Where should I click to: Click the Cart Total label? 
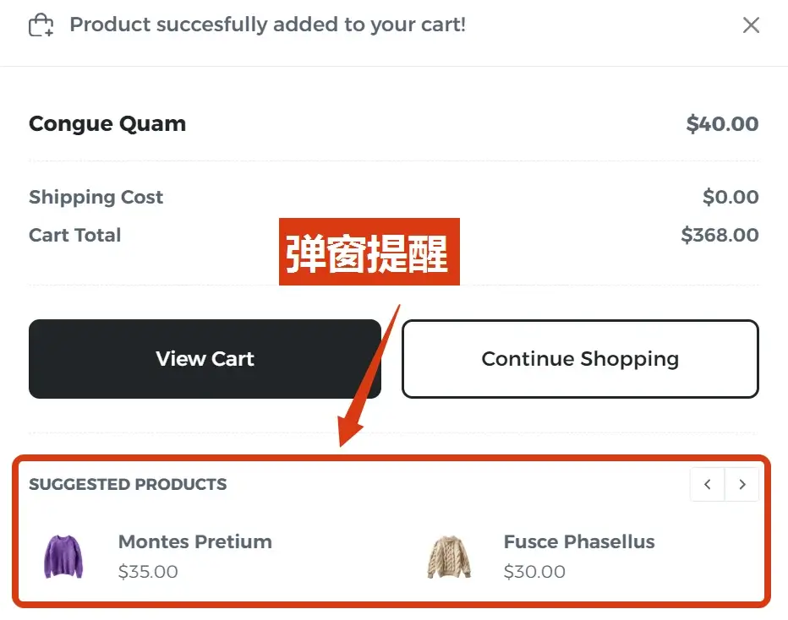coord(75,235)
